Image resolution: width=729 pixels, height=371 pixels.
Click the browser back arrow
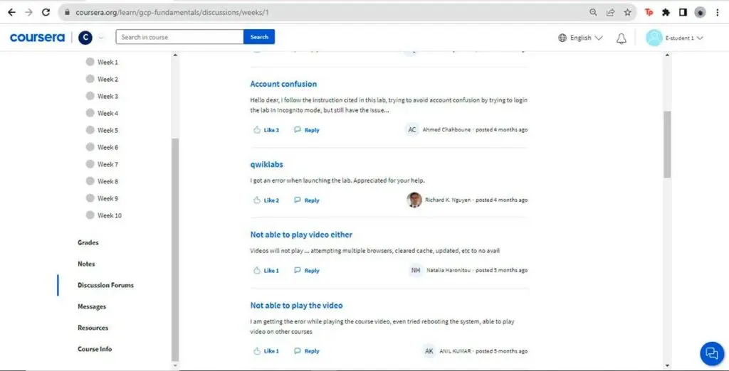point(11,13)
